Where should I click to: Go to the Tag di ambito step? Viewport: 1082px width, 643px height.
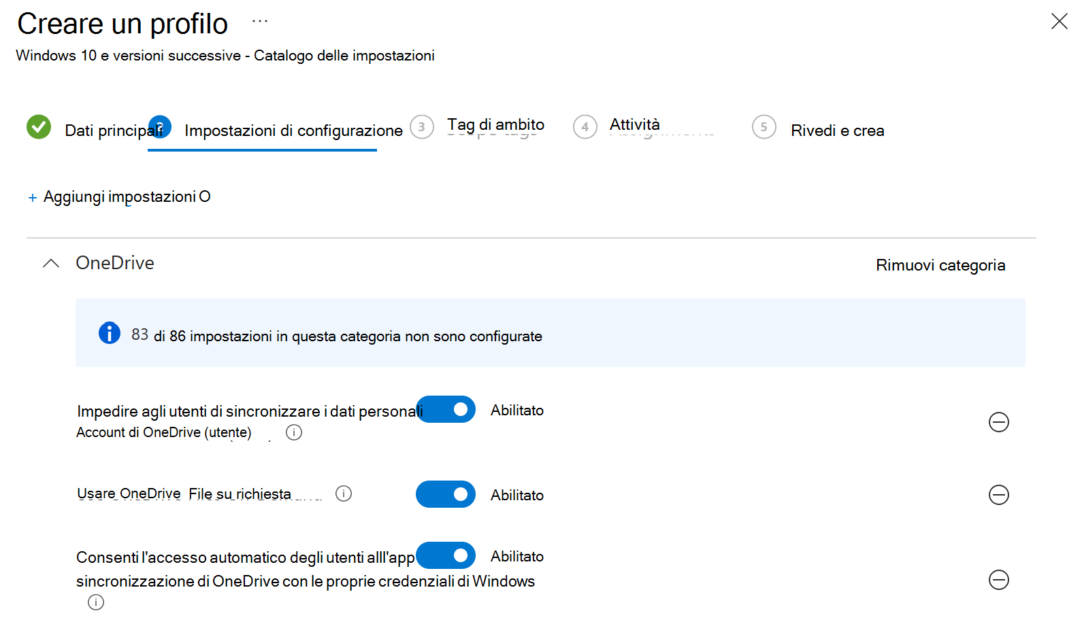coord(495,124)
